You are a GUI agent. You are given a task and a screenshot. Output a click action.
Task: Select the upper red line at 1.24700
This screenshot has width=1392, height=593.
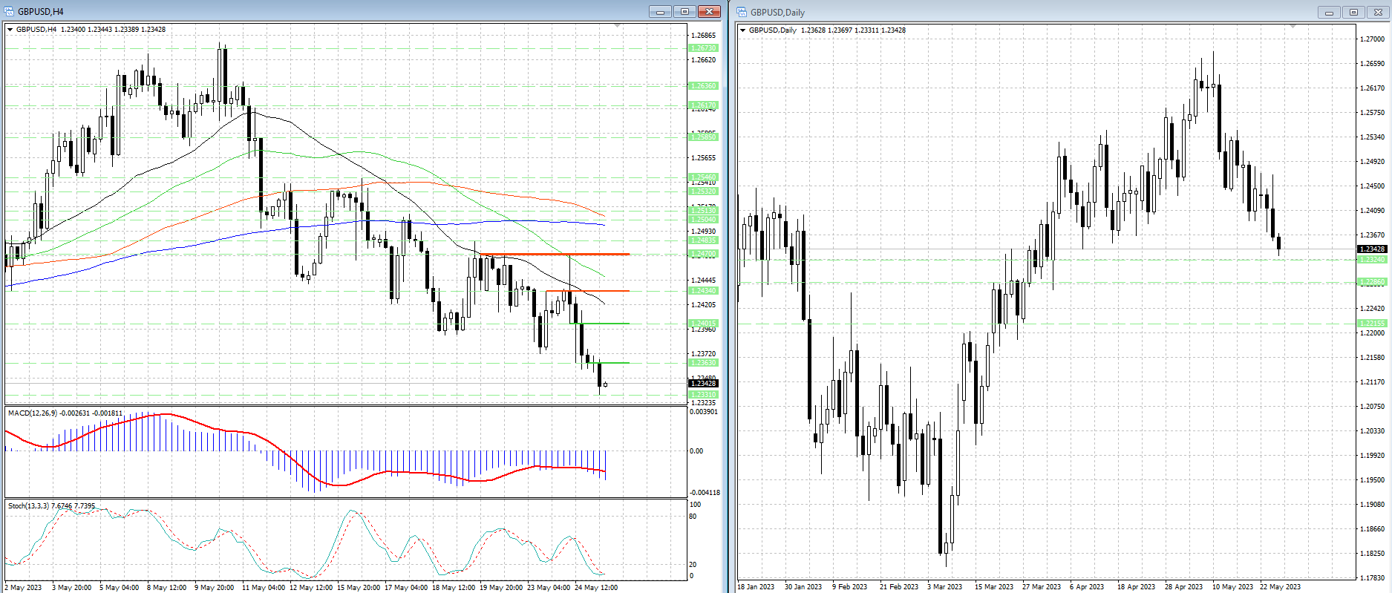[x=557, y=255]
